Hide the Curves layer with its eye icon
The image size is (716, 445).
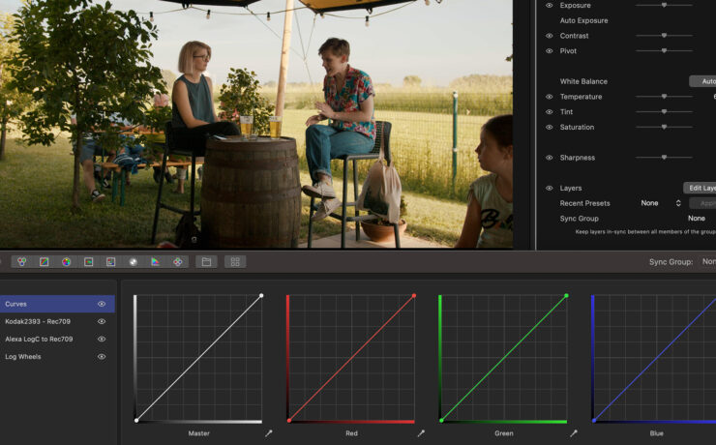(102, 304)
